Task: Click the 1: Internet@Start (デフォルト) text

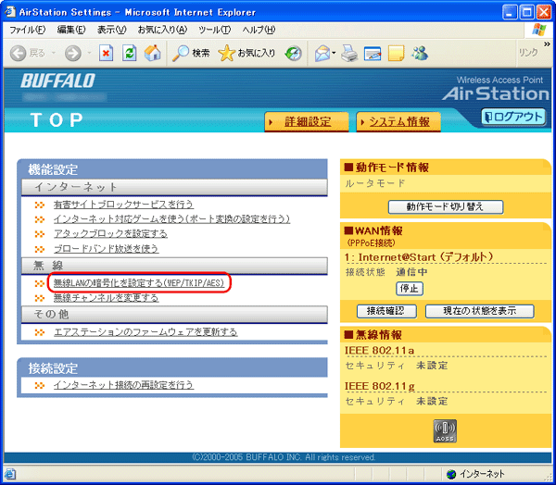Action: pos(419,257)
